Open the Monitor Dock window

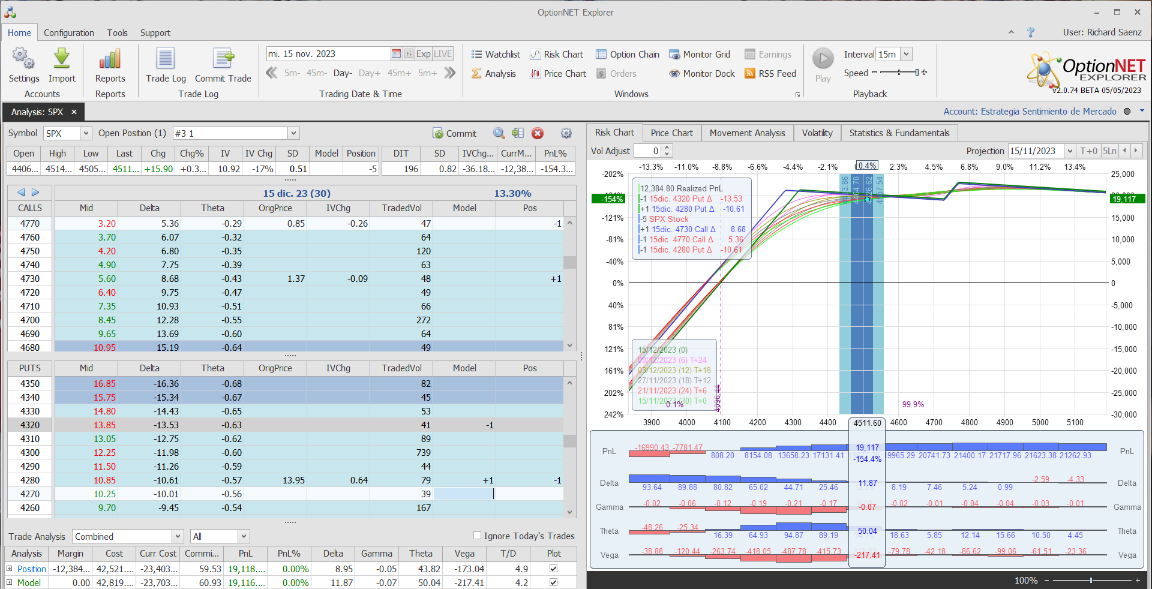(x=702, y=74)
